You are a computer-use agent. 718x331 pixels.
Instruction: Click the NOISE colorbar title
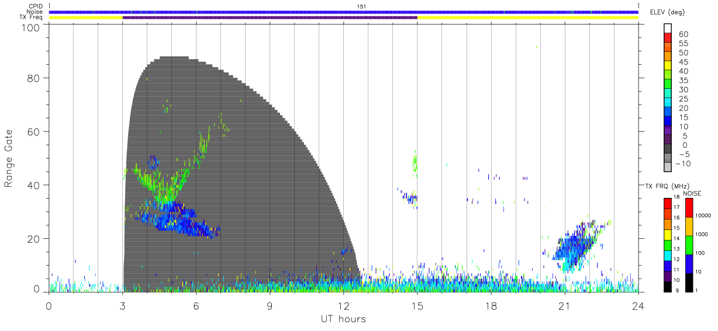pyautogui.click(x=692, y=193)
